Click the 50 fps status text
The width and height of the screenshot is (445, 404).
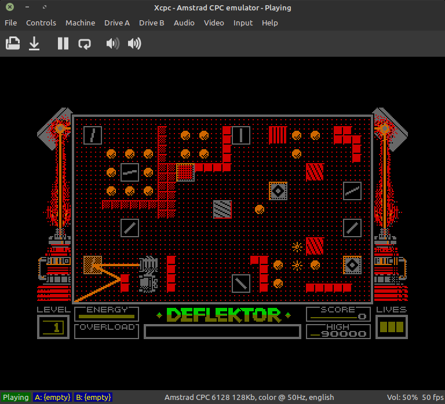432,397
